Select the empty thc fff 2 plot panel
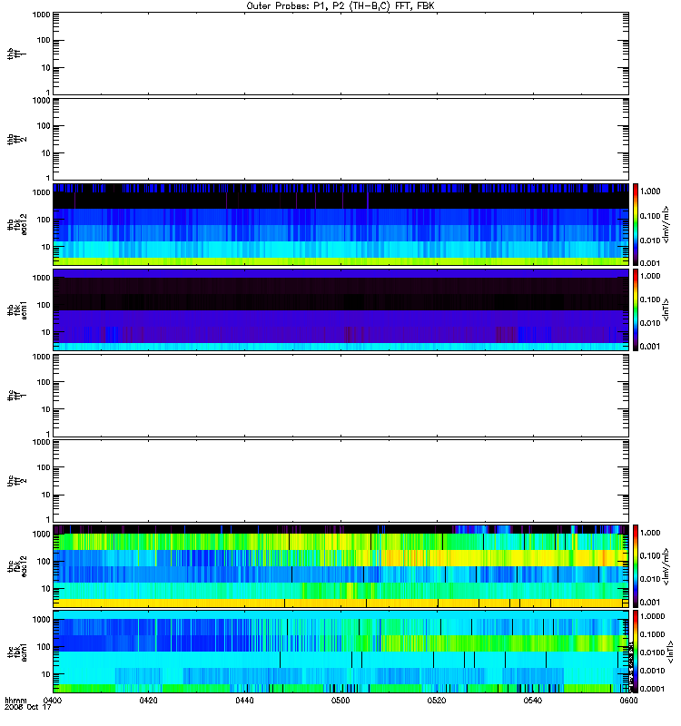 pos(340,481)
